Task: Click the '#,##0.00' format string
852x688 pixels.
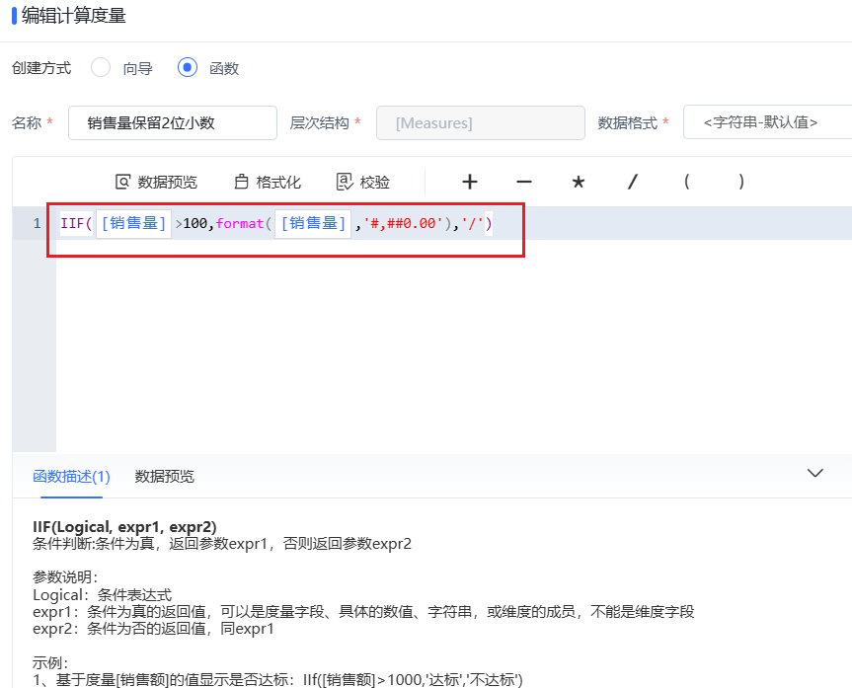Action: (403, 223)
